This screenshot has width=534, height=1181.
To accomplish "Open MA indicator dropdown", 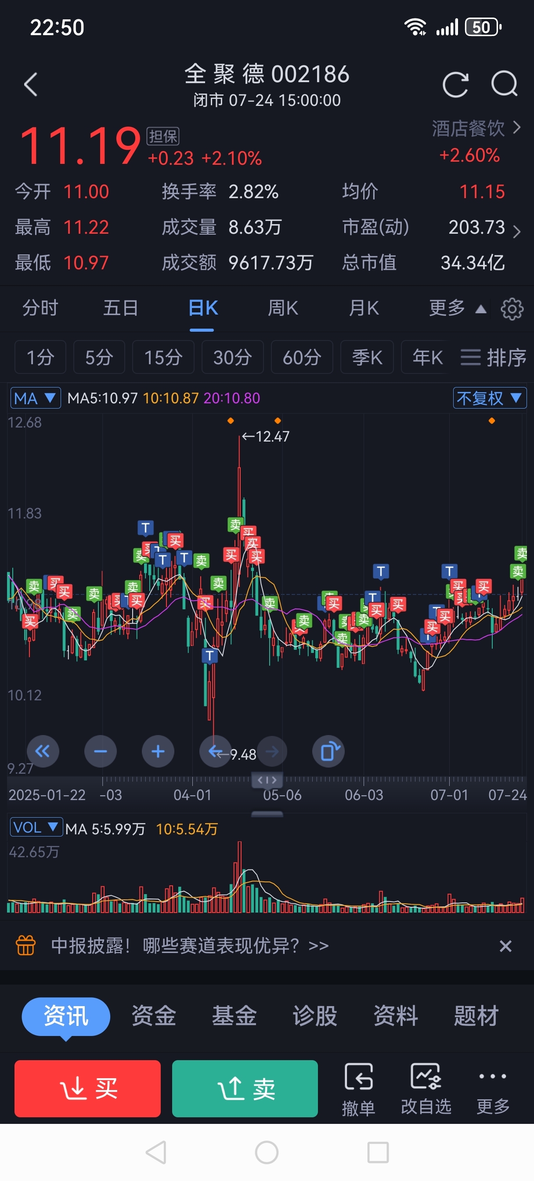I will pyautogui.click(x=36, y=398).
